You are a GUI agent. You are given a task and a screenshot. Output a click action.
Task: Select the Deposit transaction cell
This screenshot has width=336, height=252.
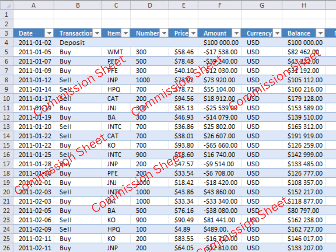pos(78,43)
